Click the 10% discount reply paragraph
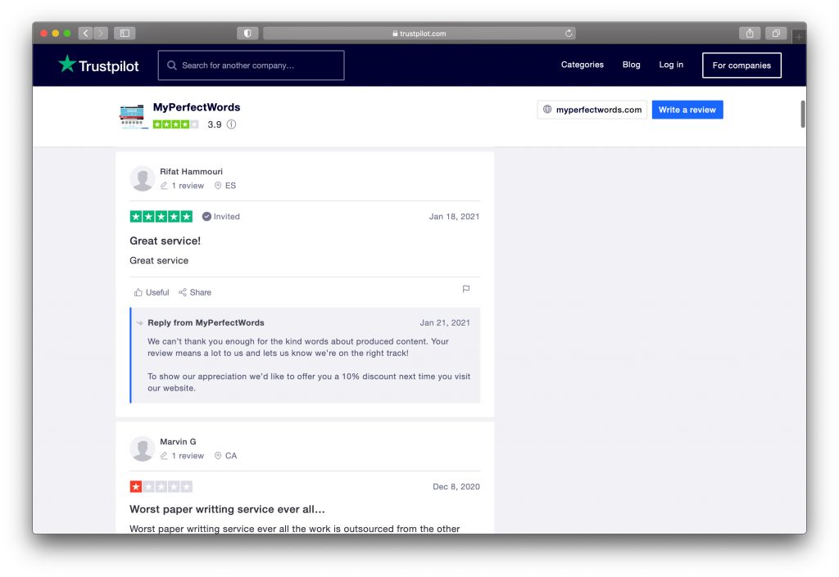Viewport: 839px width, 577px height. pos(309,382)
